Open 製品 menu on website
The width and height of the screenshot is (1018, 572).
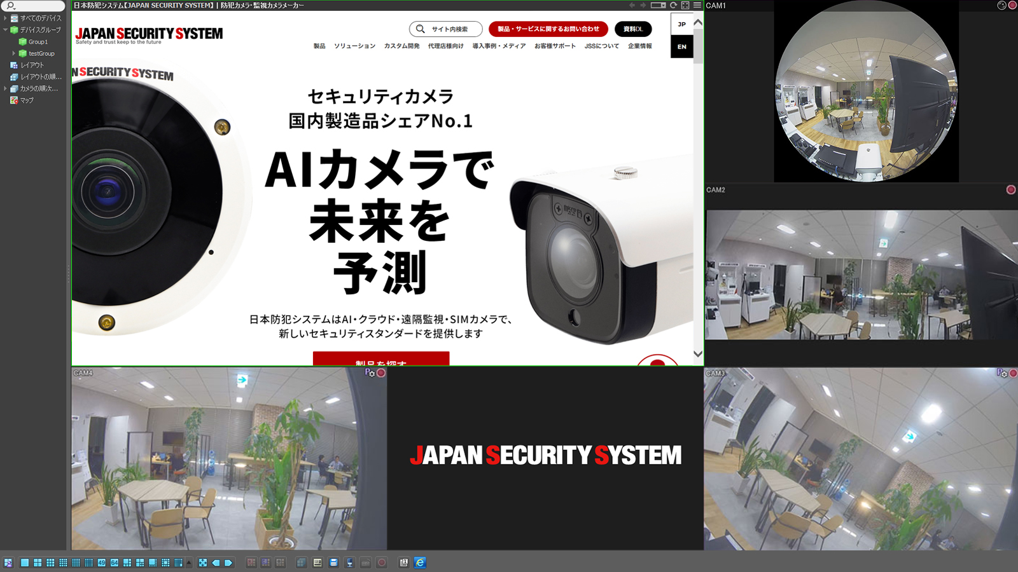tap(319, 46)
